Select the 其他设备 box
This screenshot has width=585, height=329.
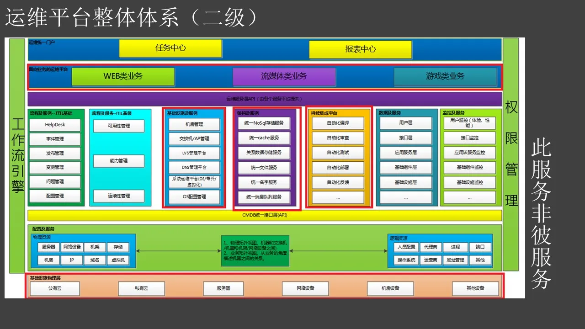pos(475,289)
